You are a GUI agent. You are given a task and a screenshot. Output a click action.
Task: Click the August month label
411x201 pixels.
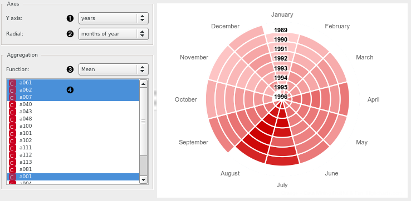(230, 173)
